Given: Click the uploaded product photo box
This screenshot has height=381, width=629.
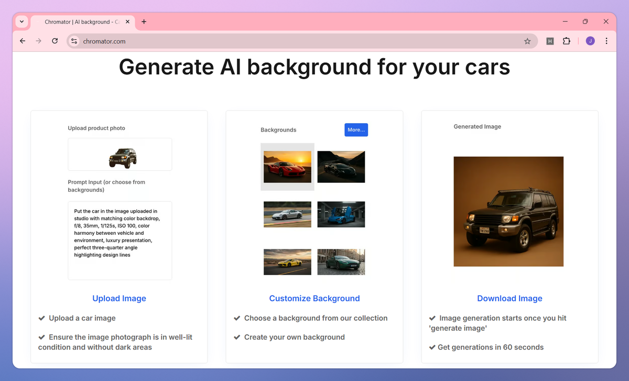Looking at the screenshot, I should tap(120, 155).
